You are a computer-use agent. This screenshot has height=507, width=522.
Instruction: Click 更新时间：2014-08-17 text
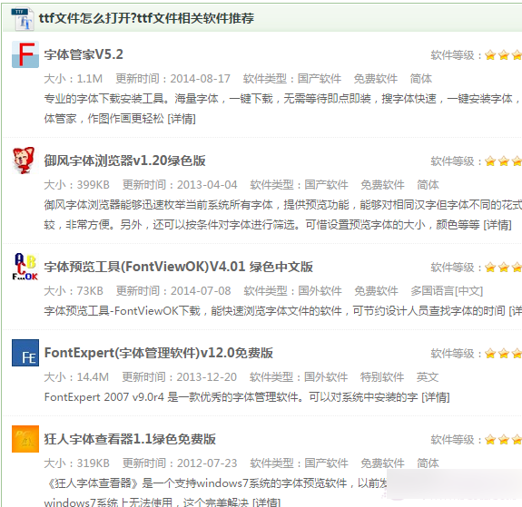tap(173, 79)
